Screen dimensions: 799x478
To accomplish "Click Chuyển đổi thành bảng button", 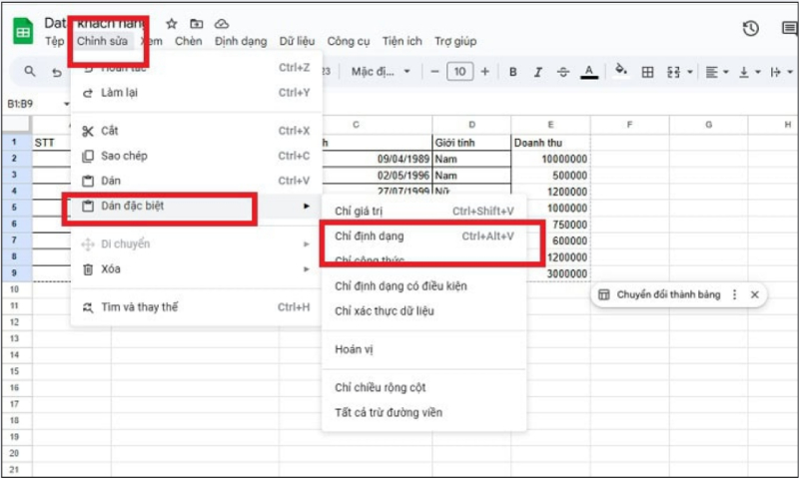I will coord(659,294).
